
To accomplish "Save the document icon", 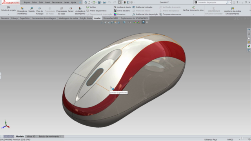I will [99, 2].
